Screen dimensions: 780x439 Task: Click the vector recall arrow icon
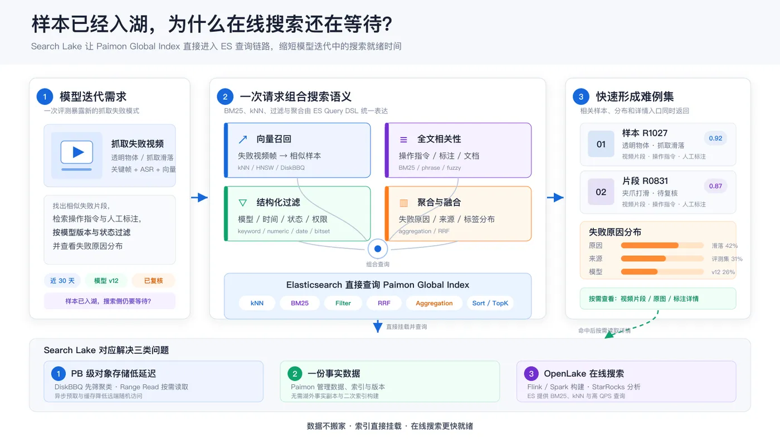coord(242,139)
